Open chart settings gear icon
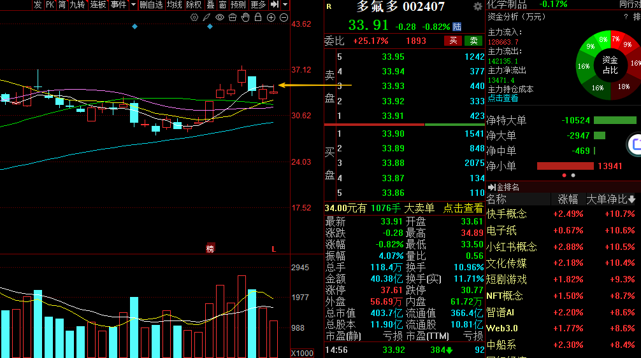This screenshot has height=358, width=641. (x=194, y=17)
